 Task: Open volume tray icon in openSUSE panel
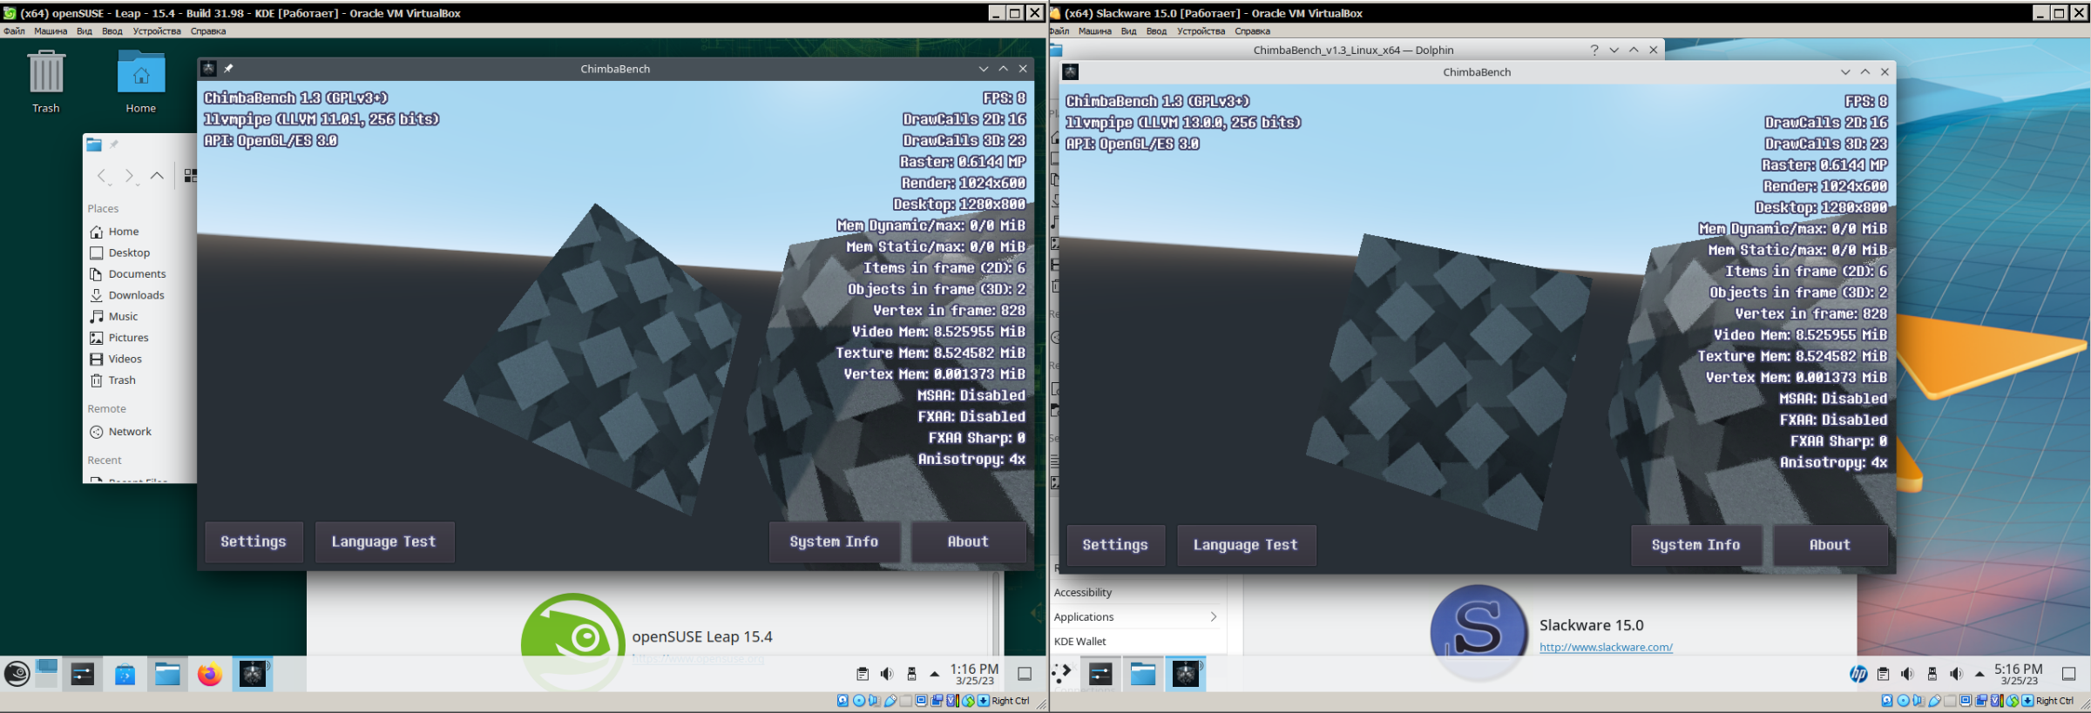point(887,674)
